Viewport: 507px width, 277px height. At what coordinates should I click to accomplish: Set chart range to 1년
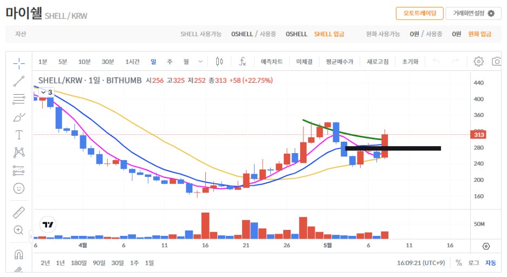pyautogui.click(x=60, y=263)
